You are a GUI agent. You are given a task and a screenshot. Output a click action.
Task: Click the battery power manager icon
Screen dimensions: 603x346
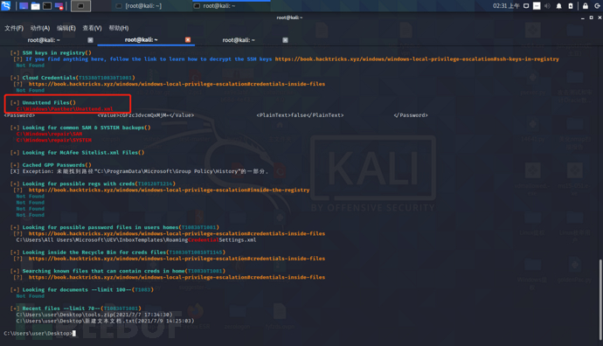click(x=571, y=6)
